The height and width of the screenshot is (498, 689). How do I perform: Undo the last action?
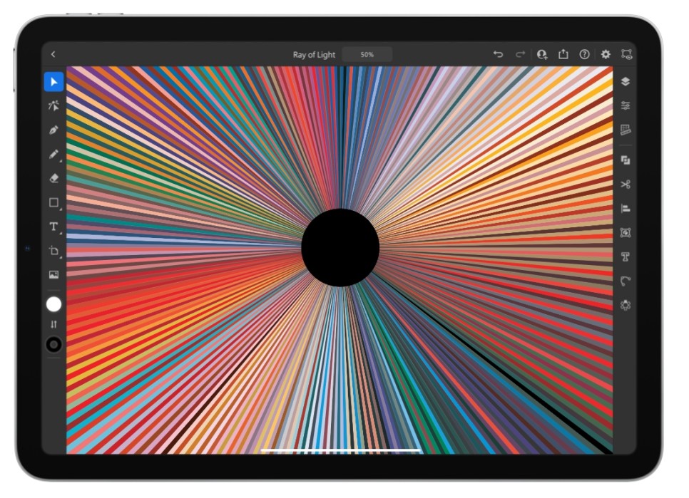(498, 54)
